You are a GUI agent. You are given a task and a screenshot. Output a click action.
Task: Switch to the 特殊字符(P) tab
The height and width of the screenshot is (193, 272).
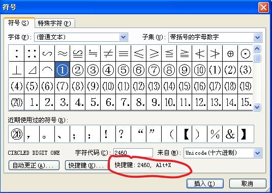point(54,23)
